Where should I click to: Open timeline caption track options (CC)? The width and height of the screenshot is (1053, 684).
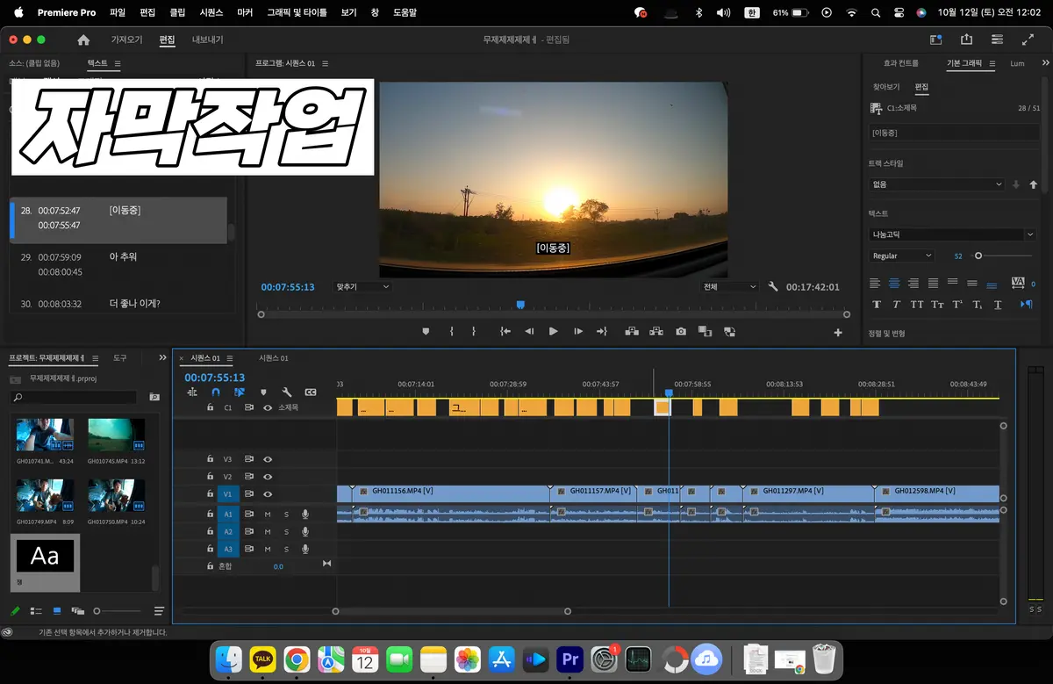pyautogui.click(x=310, y=392)
